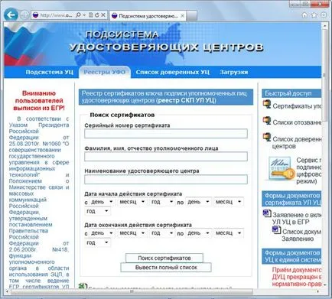332x299 pixels.
Task: Click Word document icon next to Список докум
Action: click(x=276, y=229)
